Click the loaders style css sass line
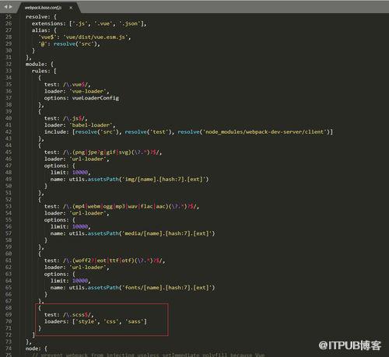Image resolution: width=389 pixels, height=357 pixels. pyautogui.click(x=96, y=321)
